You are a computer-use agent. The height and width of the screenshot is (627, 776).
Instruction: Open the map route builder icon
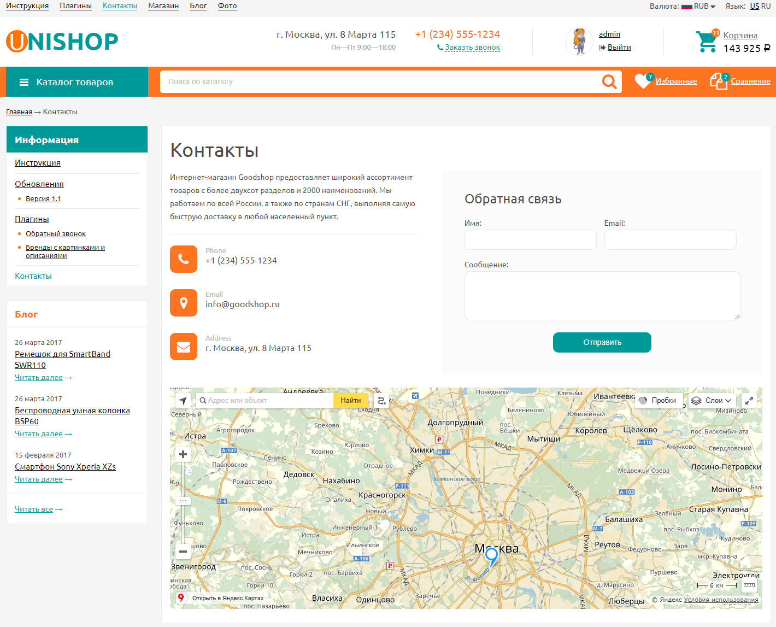tap(382, 401)
